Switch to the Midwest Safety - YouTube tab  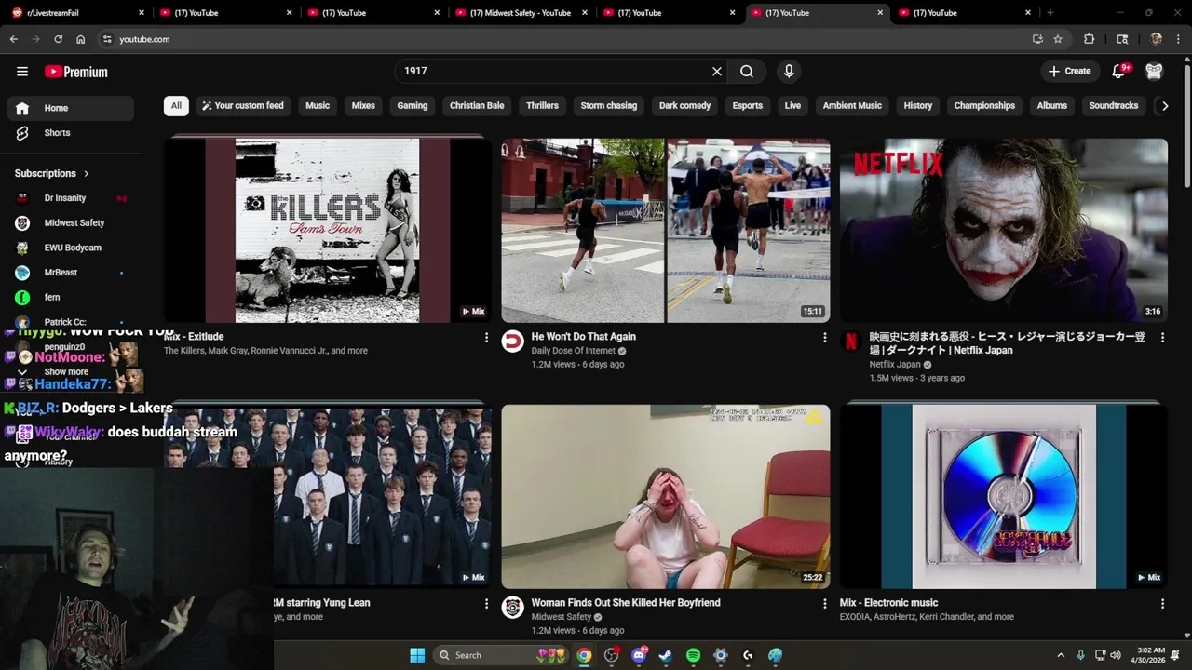[520, 13]
